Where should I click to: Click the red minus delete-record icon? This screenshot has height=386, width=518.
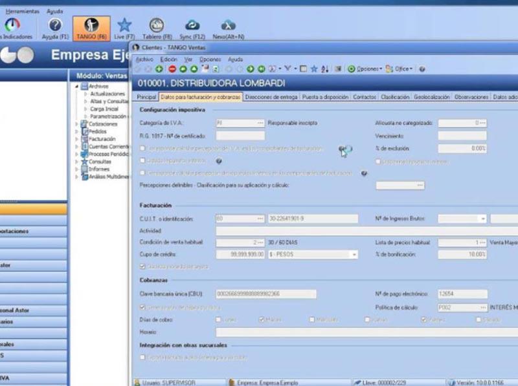click(x=172, y=69)
